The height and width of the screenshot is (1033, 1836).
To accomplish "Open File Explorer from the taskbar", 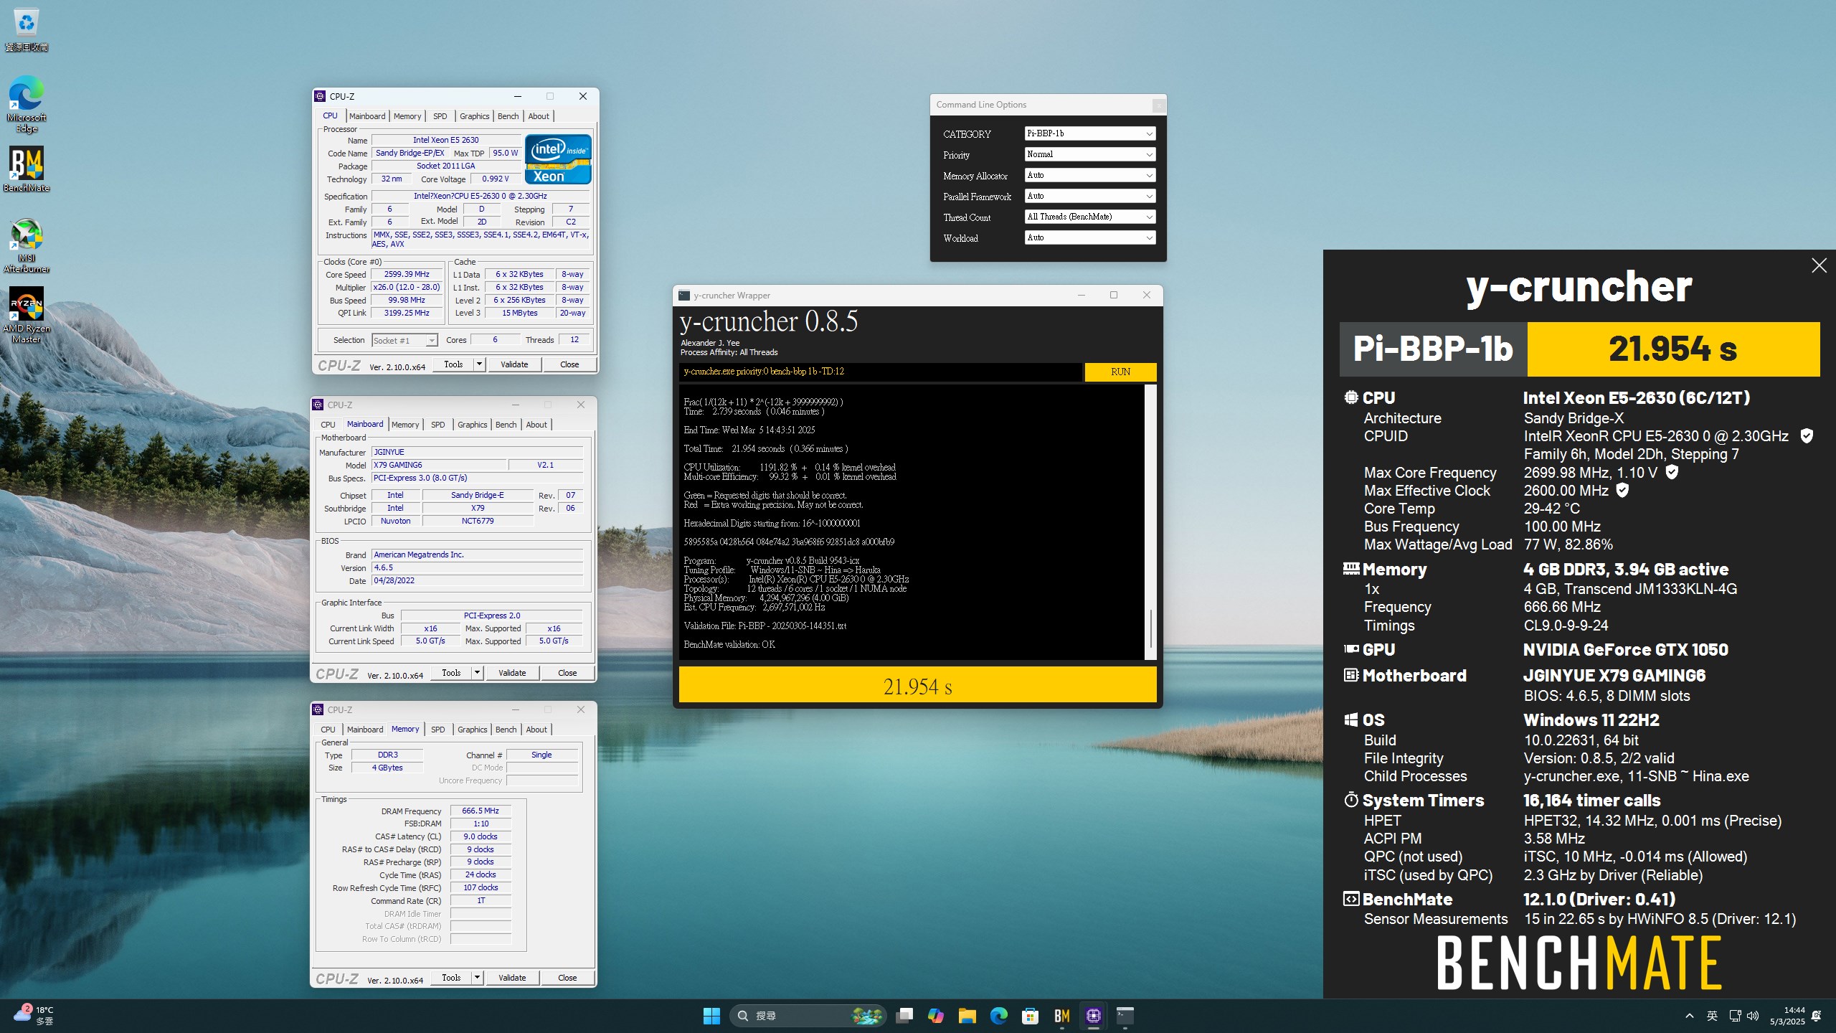I will (x=967, y=1016).
